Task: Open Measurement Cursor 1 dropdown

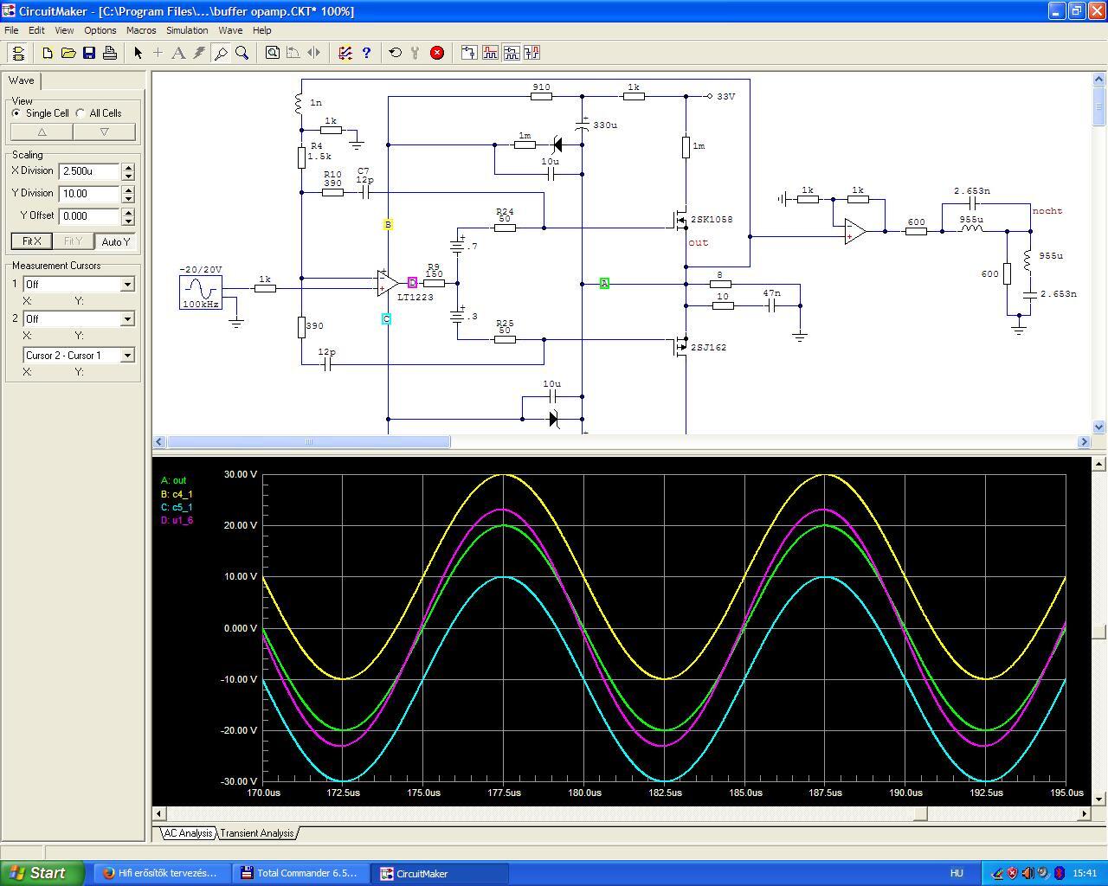Action: [127, 285]
